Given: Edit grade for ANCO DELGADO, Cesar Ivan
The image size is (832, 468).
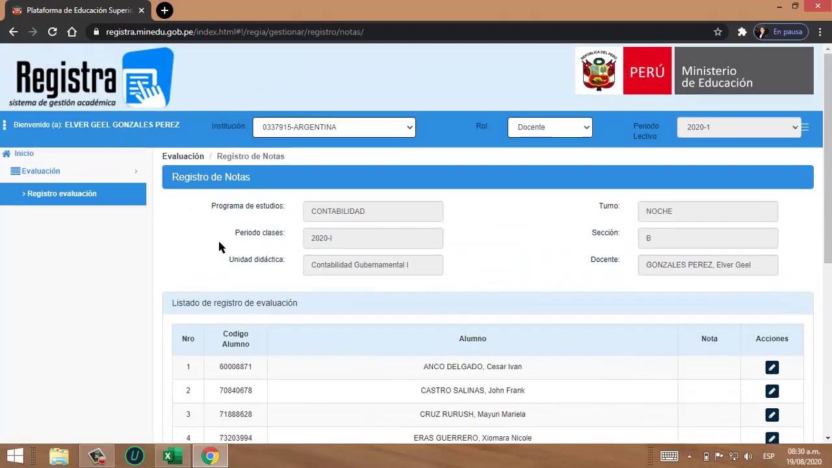Looking at the screenshot, I should (772, 367).
